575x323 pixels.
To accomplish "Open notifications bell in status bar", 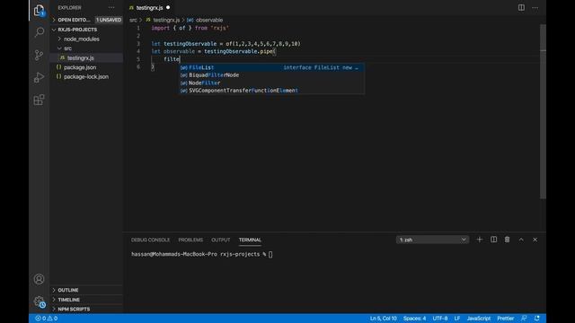I will point(537,319).
